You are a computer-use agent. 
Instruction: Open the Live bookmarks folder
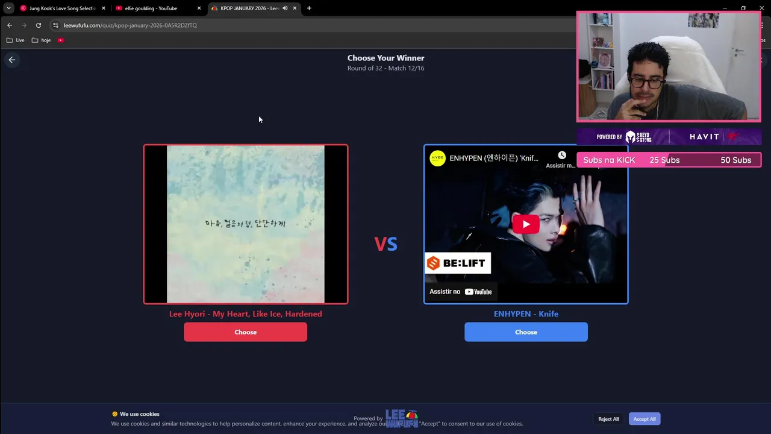(x=15, y=40)
